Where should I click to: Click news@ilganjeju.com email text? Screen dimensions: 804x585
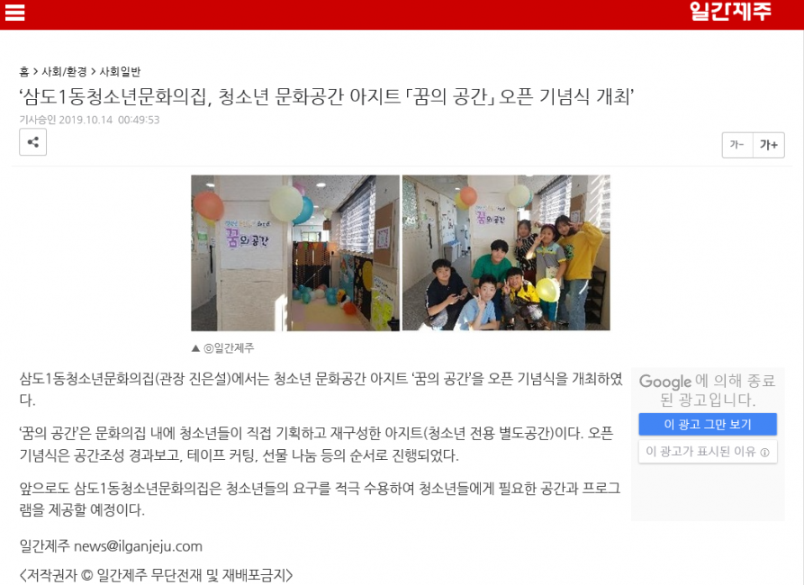[x=138, y=546]
